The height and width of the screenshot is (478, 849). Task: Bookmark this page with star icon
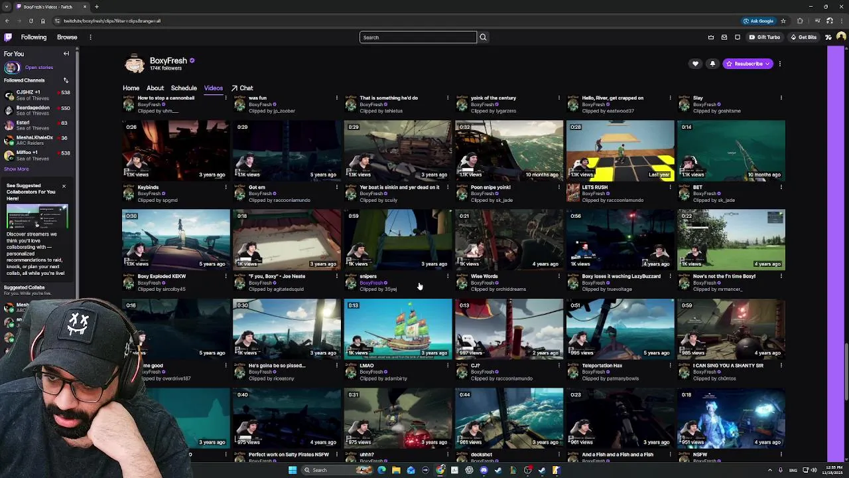coord(783,21)
